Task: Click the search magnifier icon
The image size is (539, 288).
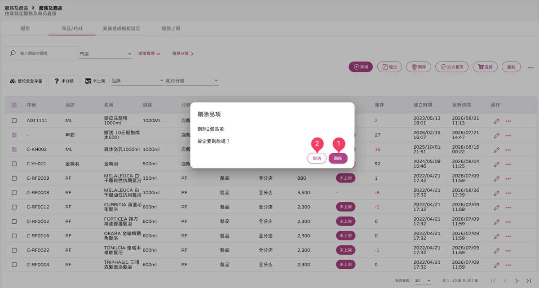Action: [13, 53]
